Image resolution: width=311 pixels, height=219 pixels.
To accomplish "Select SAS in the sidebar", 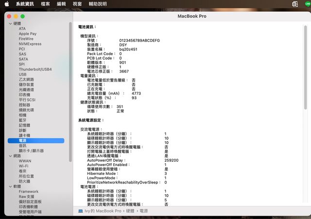I will [22, 54].
